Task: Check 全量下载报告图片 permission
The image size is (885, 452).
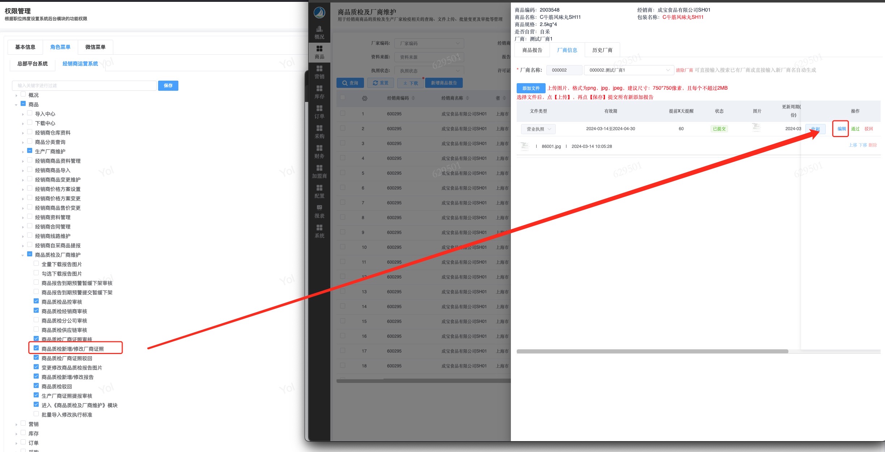Action: pos(36,264)
